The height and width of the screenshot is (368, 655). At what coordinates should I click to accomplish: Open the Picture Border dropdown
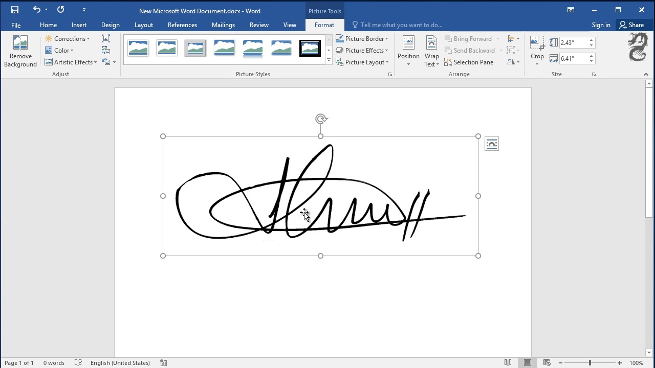(362, 39)
